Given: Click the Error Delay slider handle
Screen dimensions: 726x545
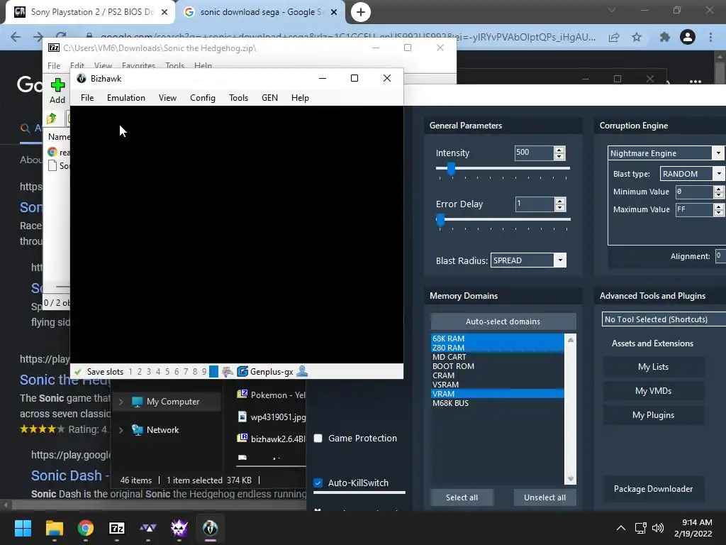Looking at the screenshot, I should 440,220.
